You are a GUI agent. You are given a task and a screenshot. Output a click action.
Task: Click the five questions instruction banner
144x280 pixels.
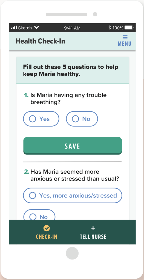tap(73, 70)
